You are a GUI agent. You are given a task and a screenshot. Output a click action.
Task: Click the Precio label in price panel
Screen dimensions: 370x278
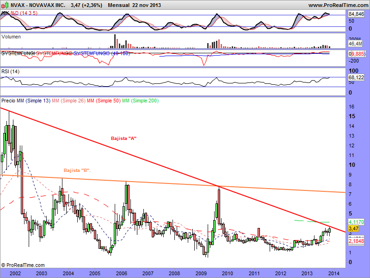pos(8,101)
